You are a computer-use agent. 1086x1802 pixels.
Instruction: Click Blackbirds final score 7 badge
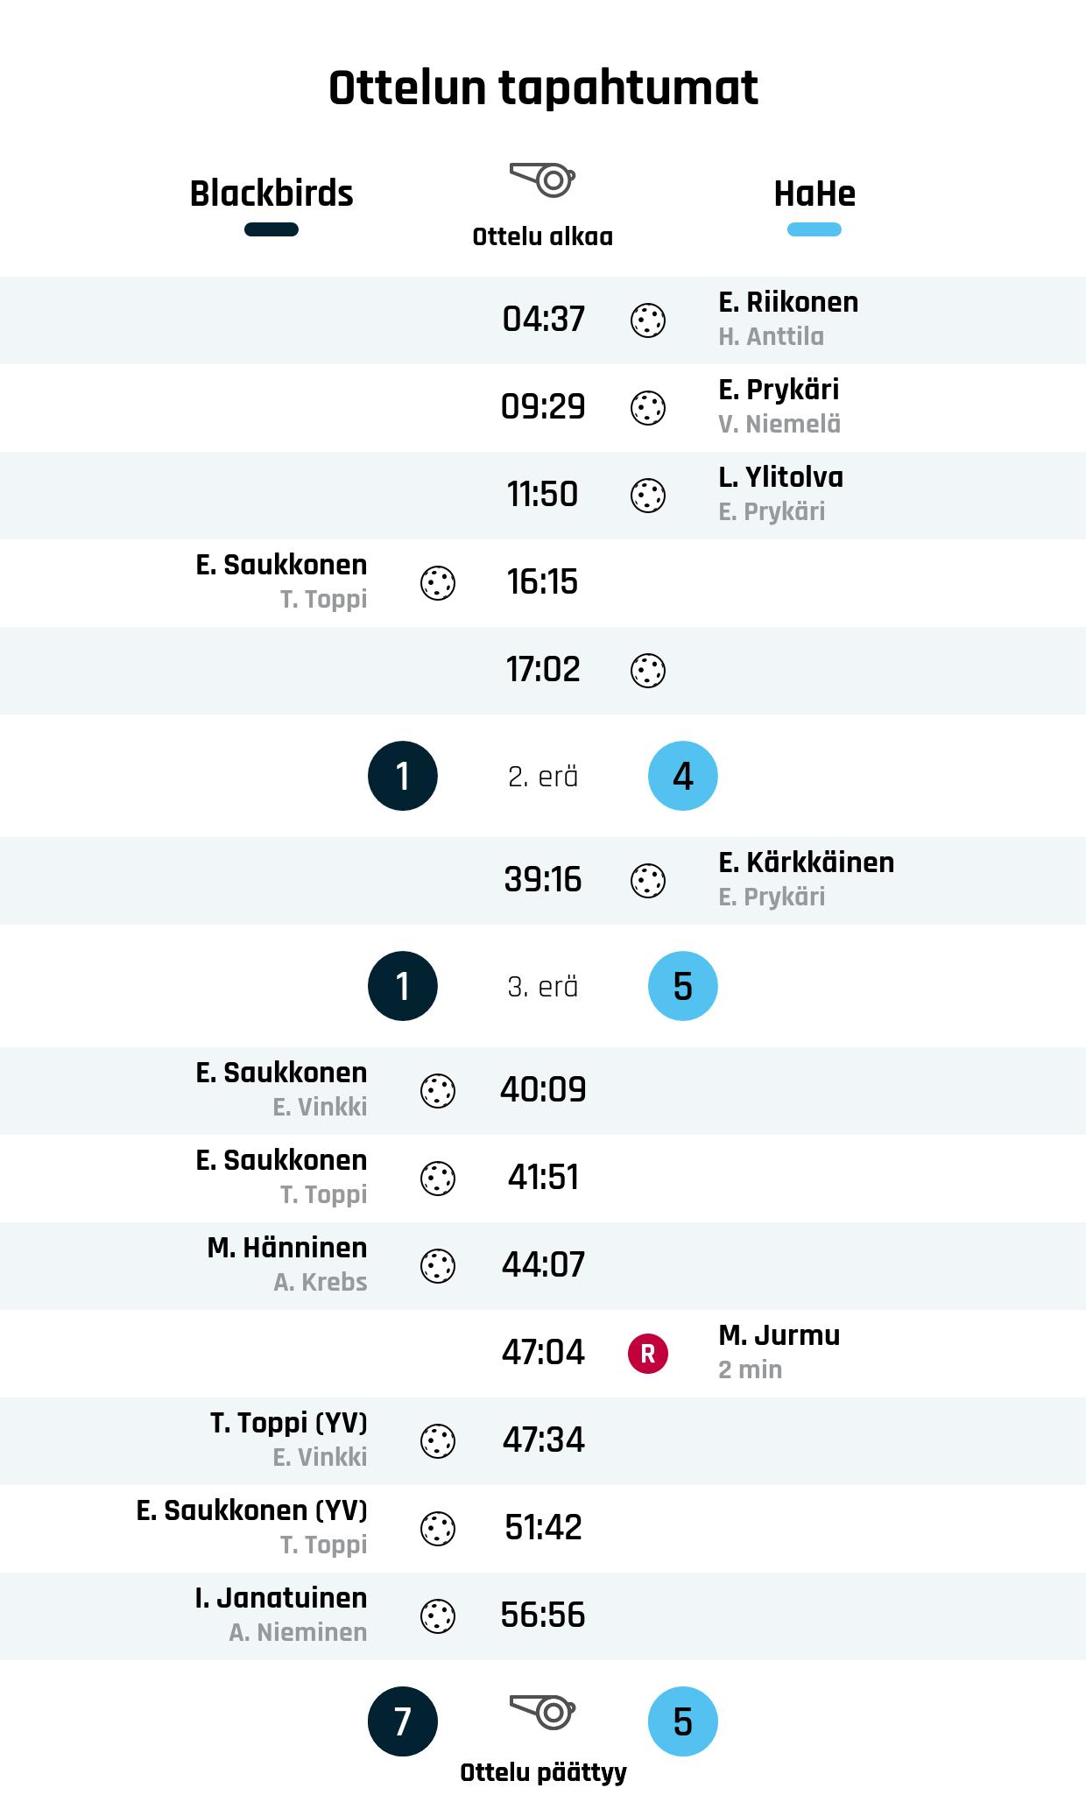coord(403,1721)
